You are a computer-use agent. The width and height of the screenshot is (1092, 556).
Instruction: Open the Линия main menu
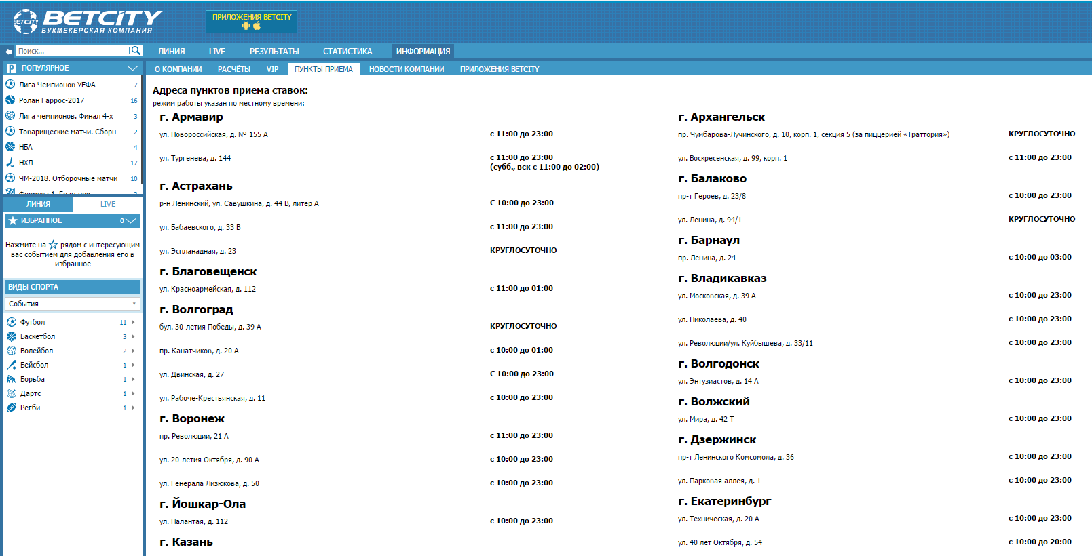click(x=171, y=52)
